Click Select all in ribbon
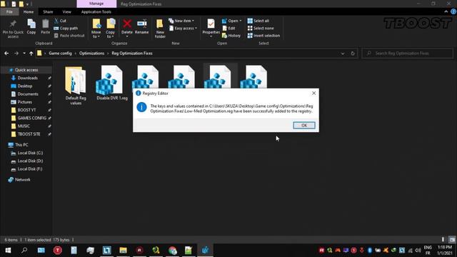Viewport: 457px width, 257px height. click(x=258, y=21)
